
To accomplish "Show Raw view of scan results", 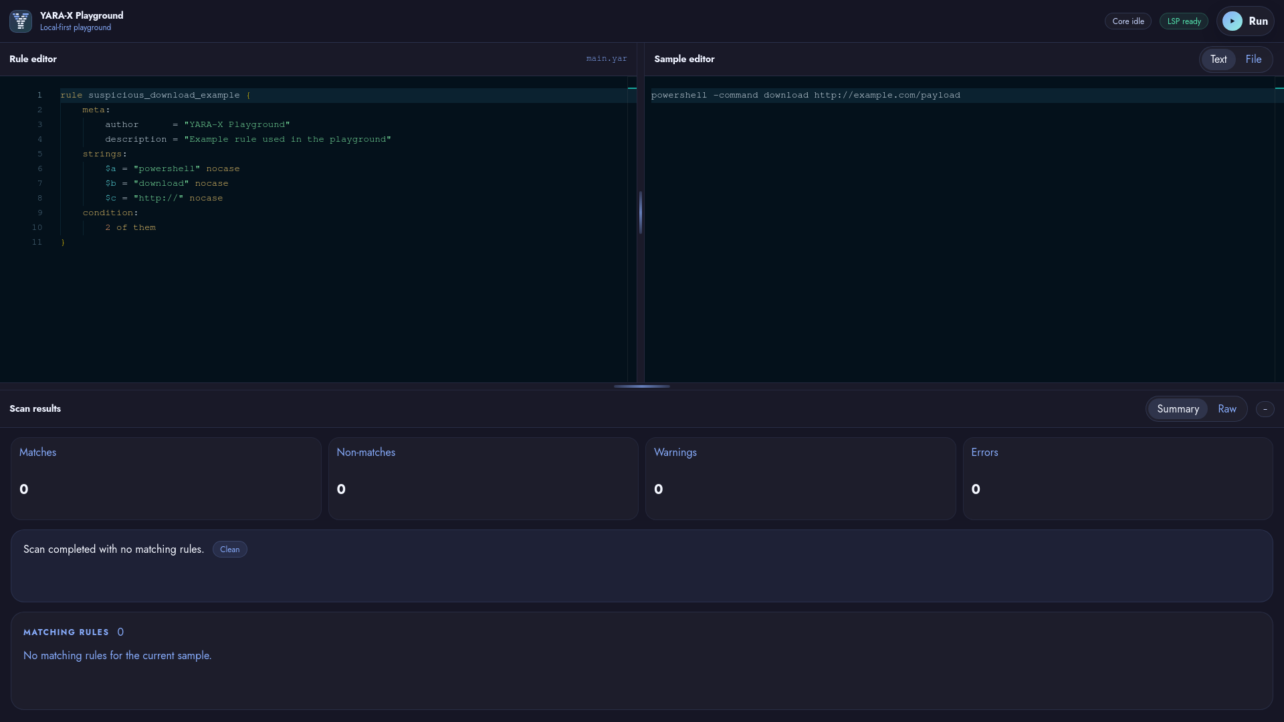I will pyautogui.click(x=1226, y=409).
